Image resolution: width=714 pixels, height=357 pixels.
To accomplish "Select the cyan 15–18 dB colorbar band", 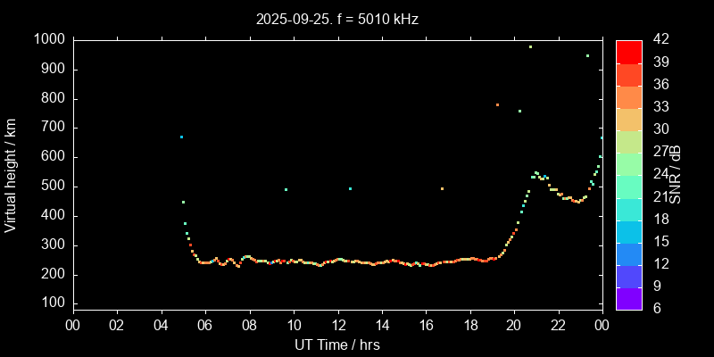I will click(628, 230).
